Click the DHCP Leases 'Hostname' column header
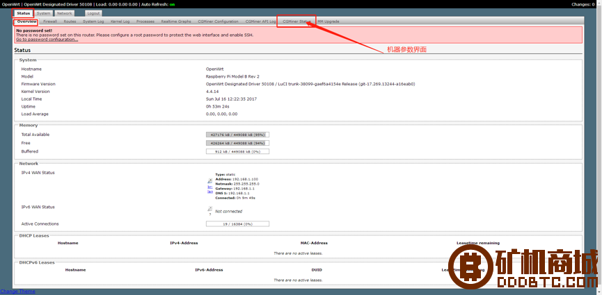Viewport: 602px width, 295px height. pos(68,243)
